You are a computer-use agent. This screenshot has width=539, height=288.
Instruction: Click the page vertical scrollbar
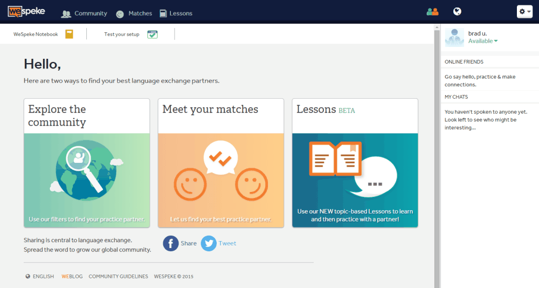tap(437, 158)
